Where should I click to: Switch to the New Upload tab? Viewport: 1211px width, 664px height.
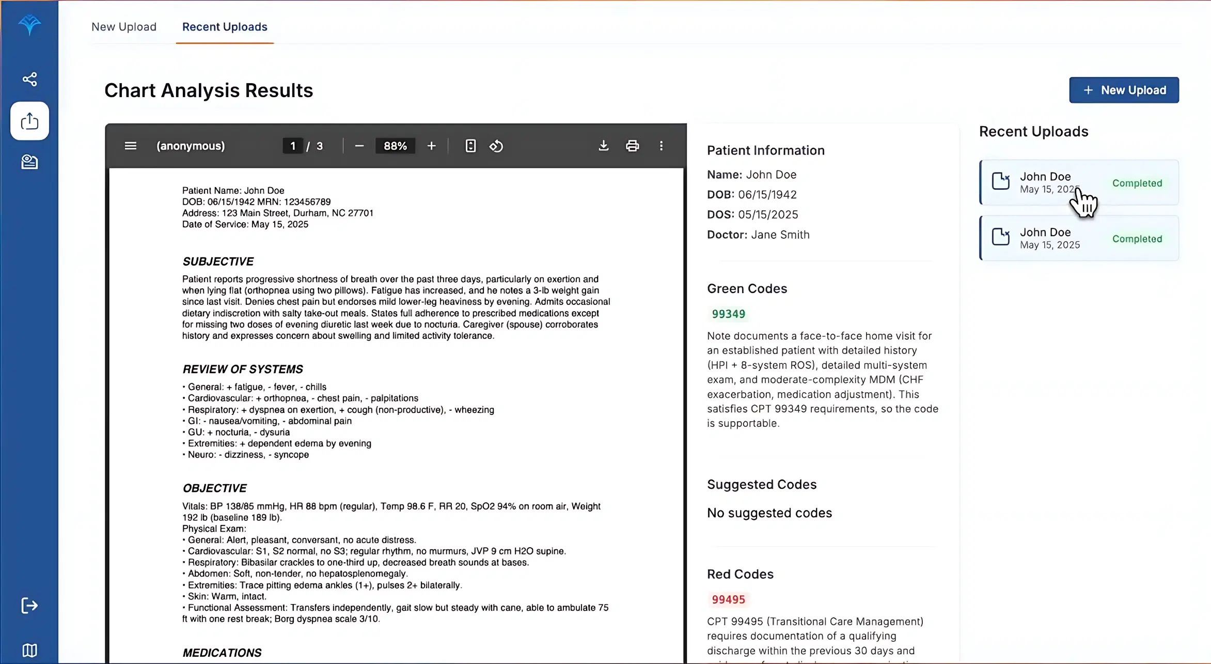(x=124, y=27)
